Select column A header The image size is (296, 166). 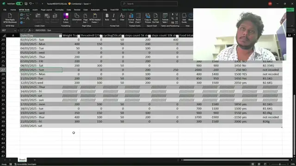(13, 36)
